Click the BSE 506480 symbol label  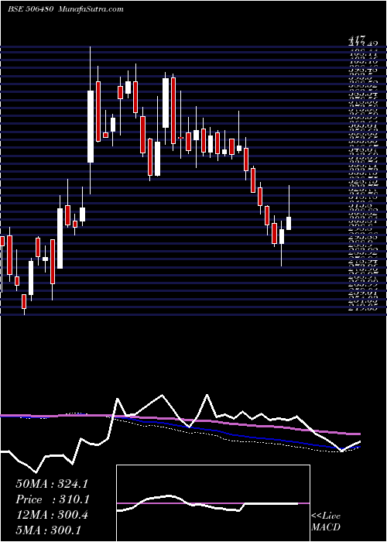pos(30,9)
